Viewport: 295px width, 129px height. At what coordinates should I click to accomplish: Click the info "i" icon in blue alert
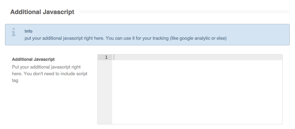(x=14, y=32)
